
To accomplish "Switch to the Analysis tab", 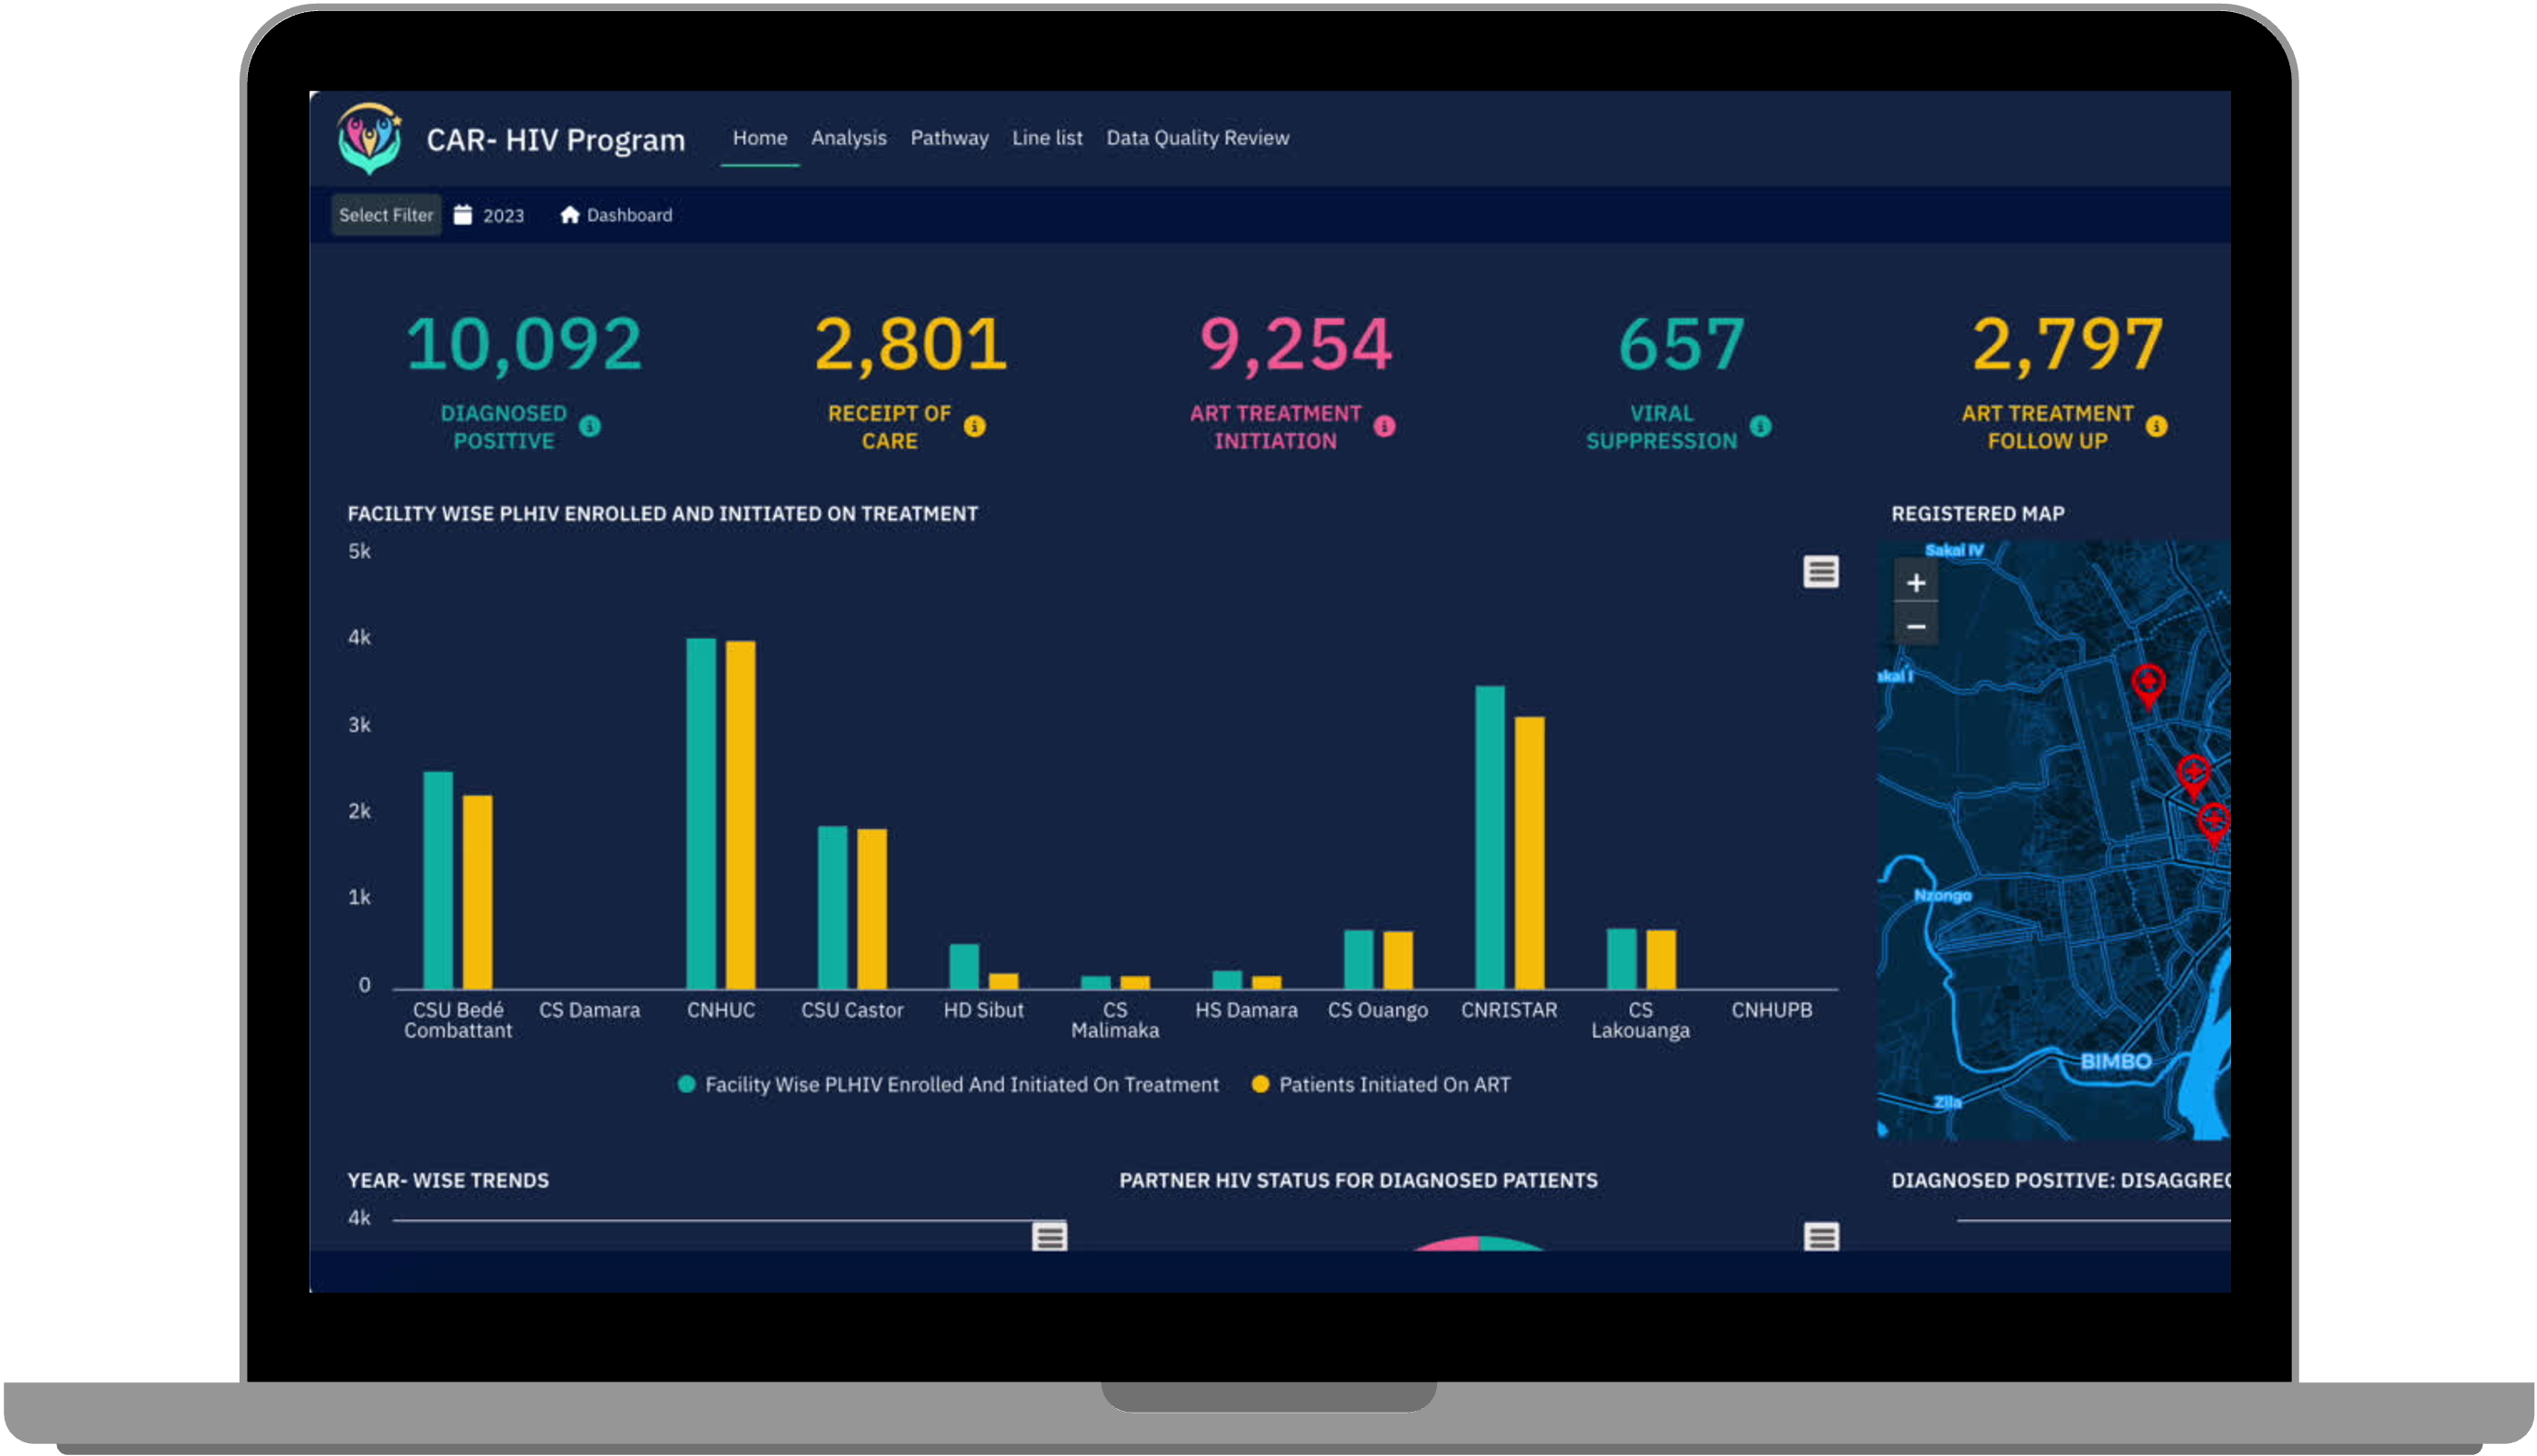I will click(x=848, y=138).
